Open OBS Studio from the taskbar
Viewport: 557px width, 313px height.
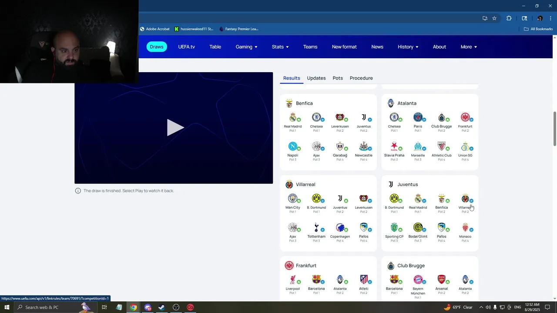tap(176, 307)
